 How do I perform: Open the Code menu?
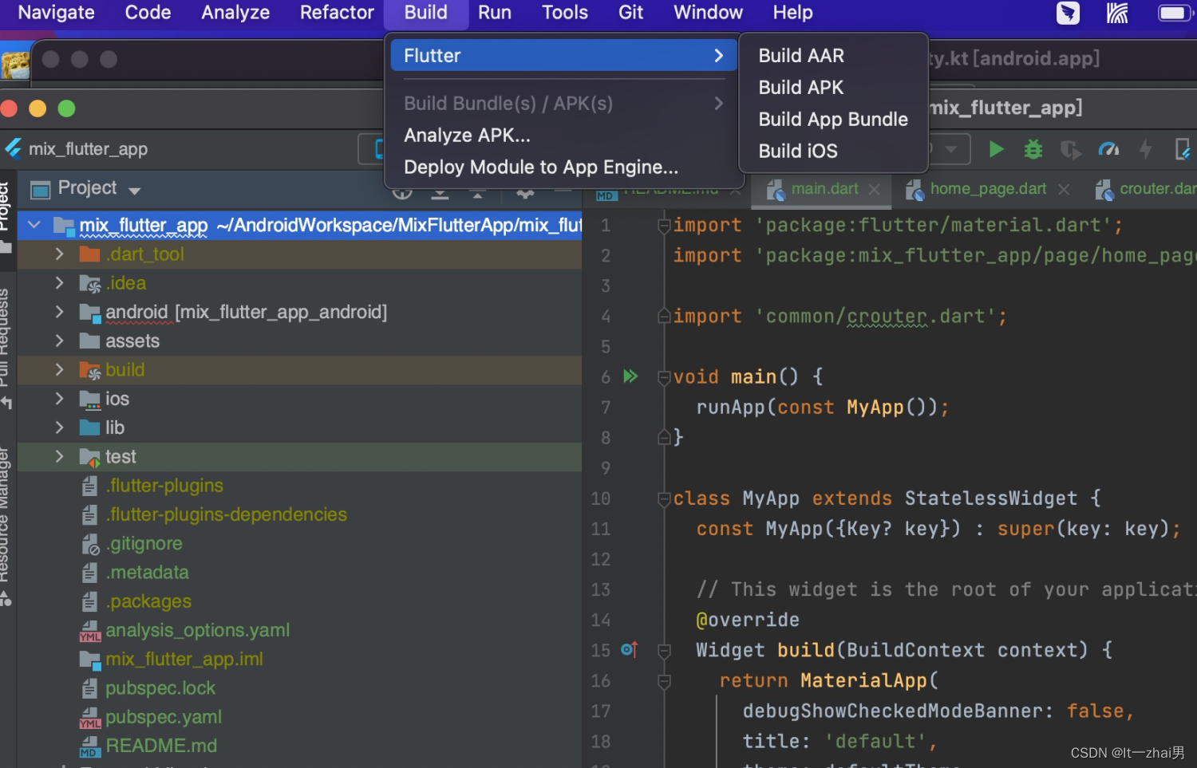(x=148, y=13)
